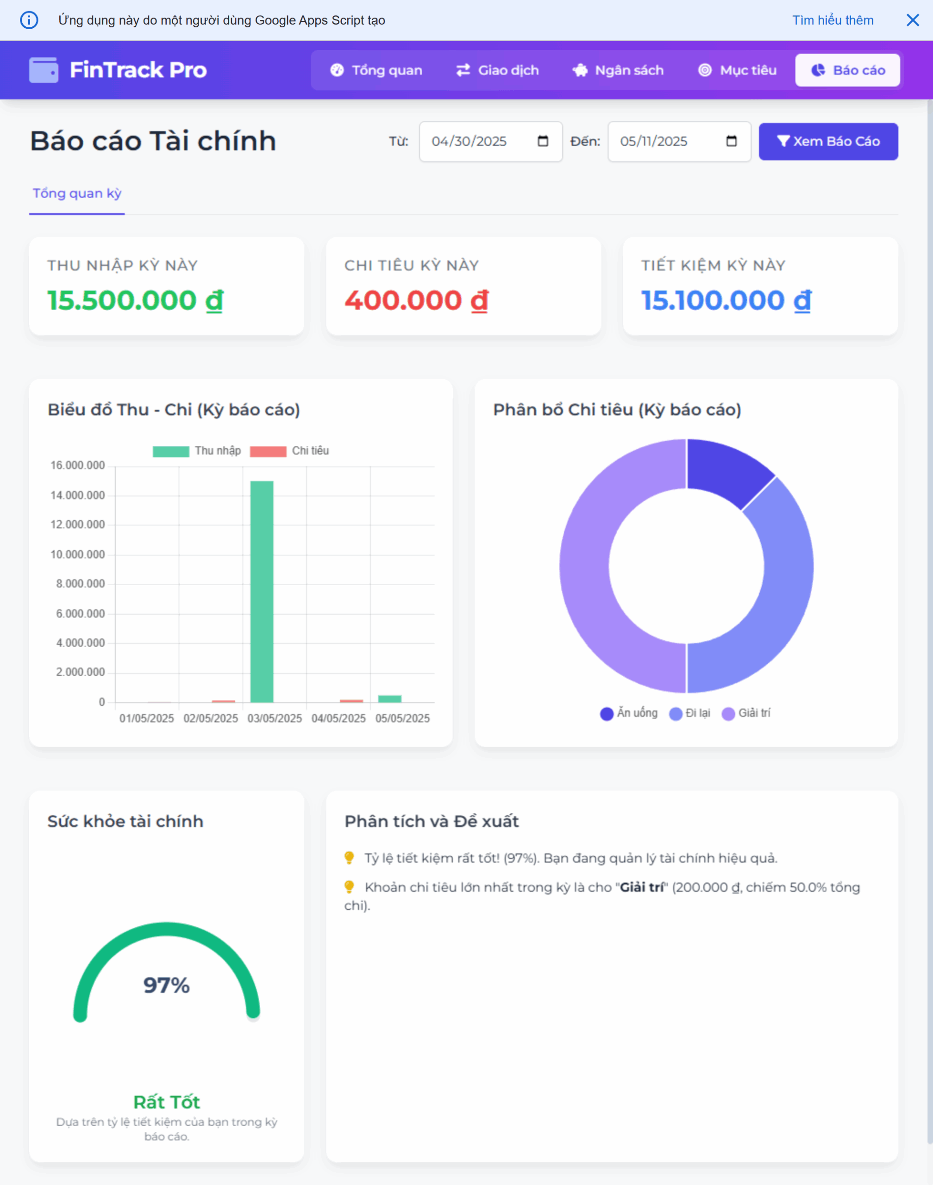This screenshot has height=1185, width=933.
Task: Click the FinTrack Pro wallet logo icon
Action: [44, 70]
